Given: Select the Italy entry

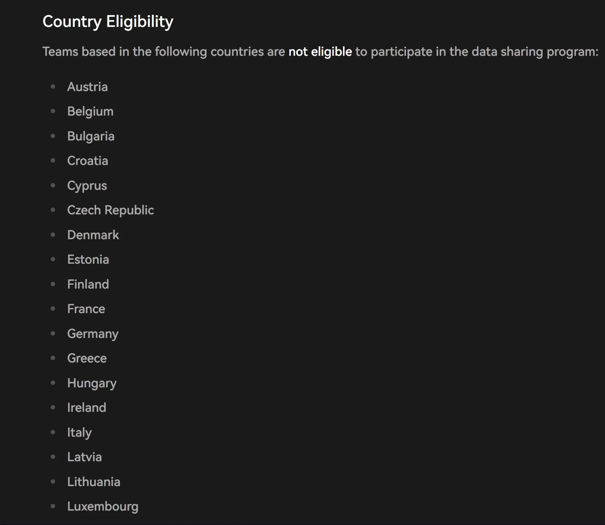Looking at the screenshot, I should click(x=80, y=433).
